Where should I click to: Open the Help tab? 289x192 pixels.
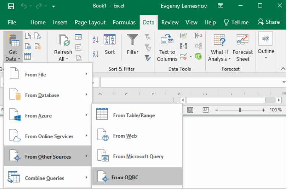coord(210,22)
